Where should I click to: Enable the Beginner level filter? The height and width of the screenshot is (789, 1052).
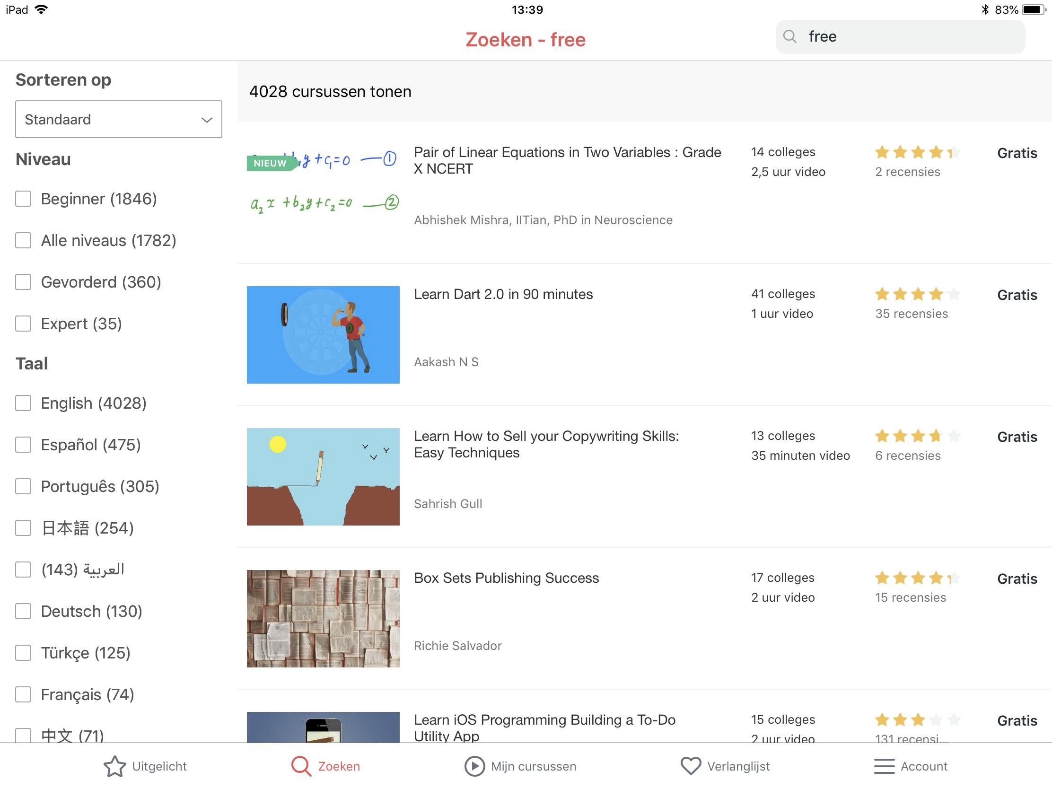[x=23, y=199]
